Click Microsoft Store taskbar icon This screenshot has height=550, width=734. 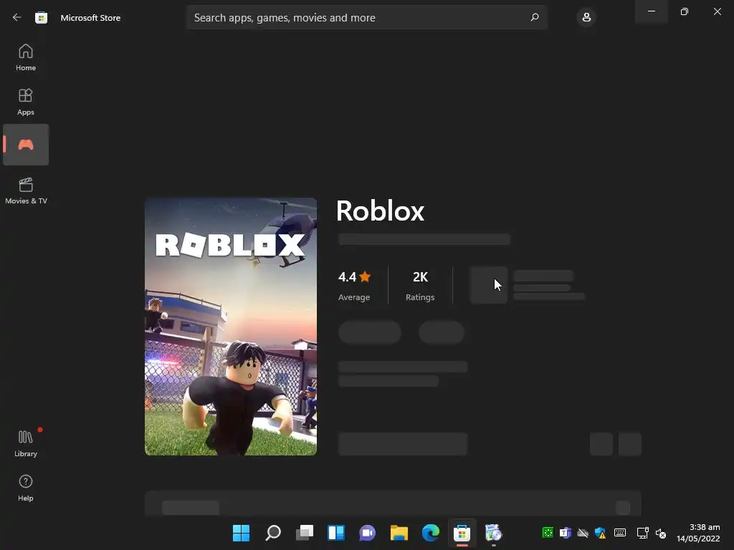coord(462,533)
